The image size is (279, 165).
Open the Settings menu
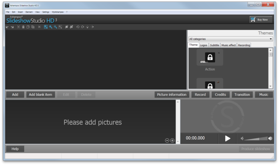46,12
